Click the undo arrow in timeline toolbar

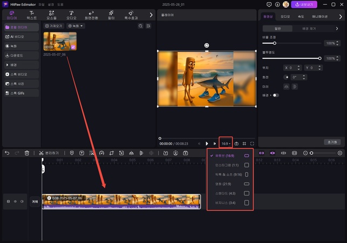click(7, 153)
